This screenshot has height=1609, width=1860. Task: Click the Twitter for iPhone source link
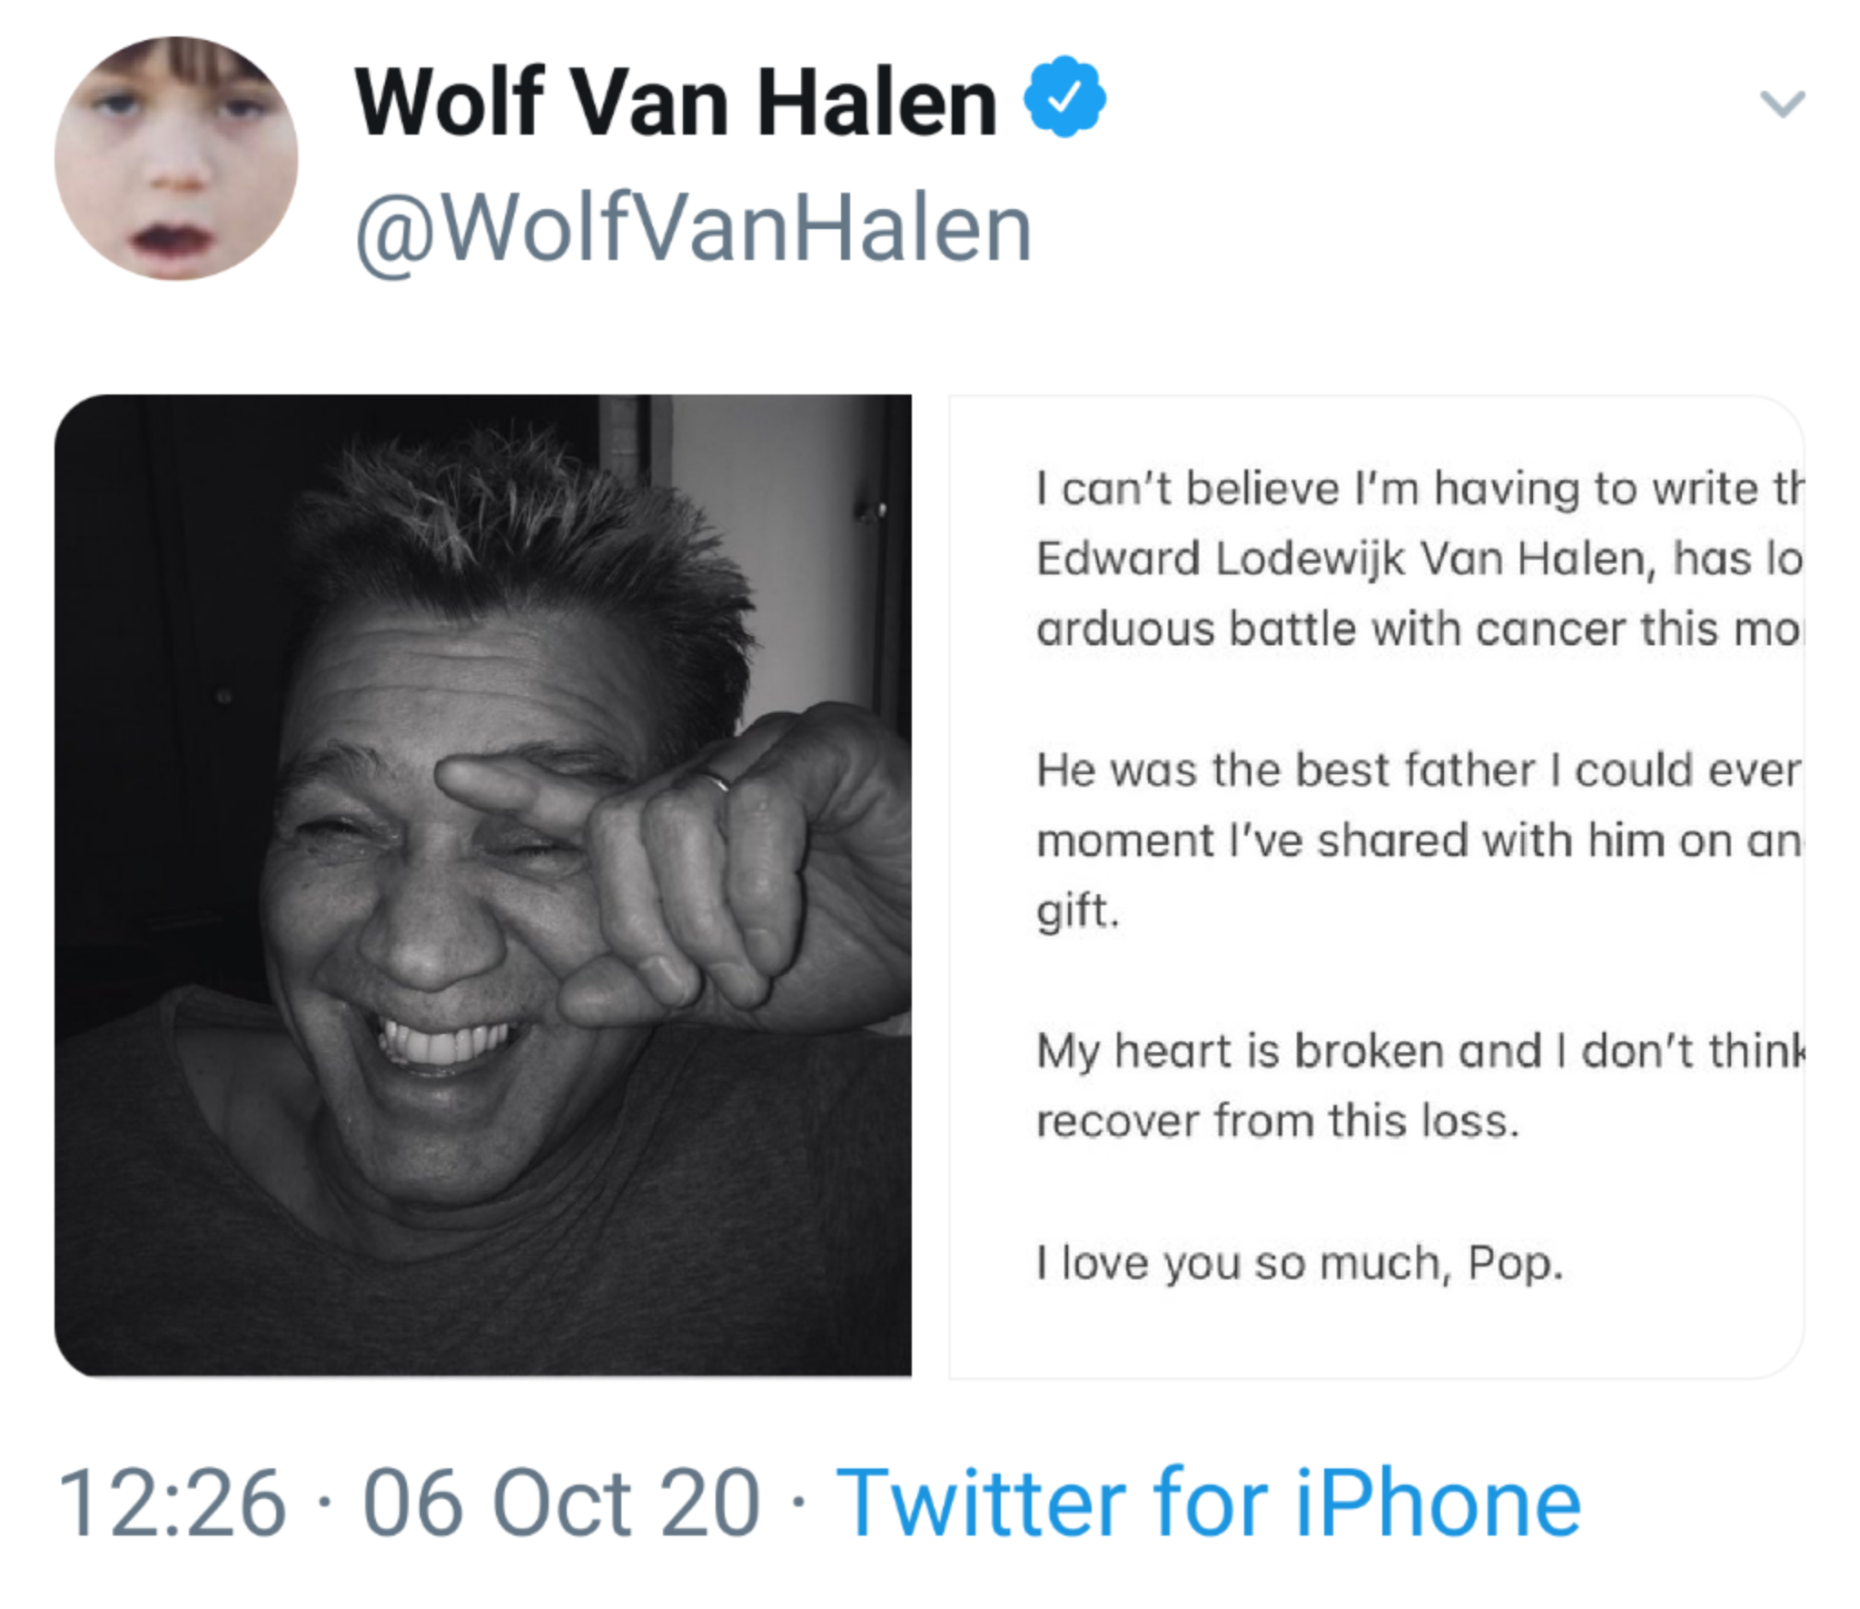coord(1208,1504)
